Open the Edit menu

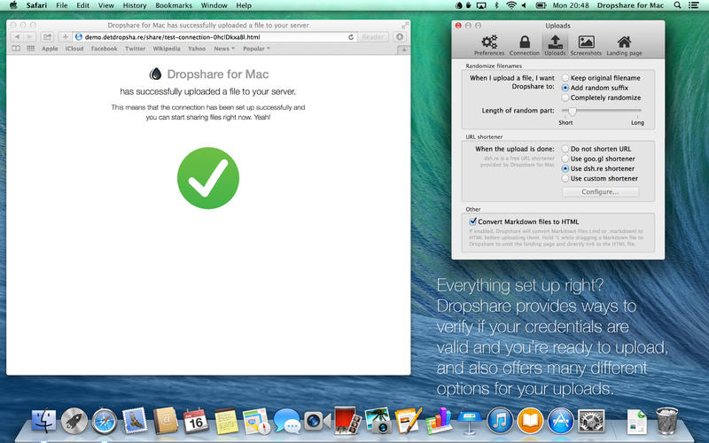tap(82, 5)
